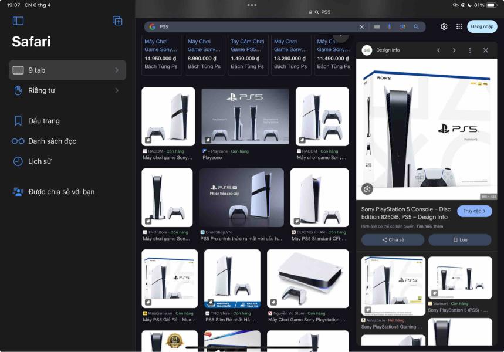The image size is (504, 352).
Task: Open the Playzone PS5 lineup image result
Action: [245, 116]
